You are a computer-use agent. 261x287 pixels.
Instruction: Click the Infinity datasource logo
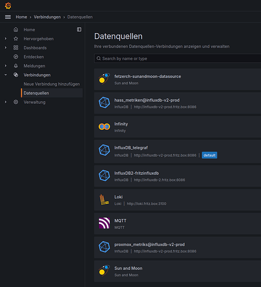(104, 126)
